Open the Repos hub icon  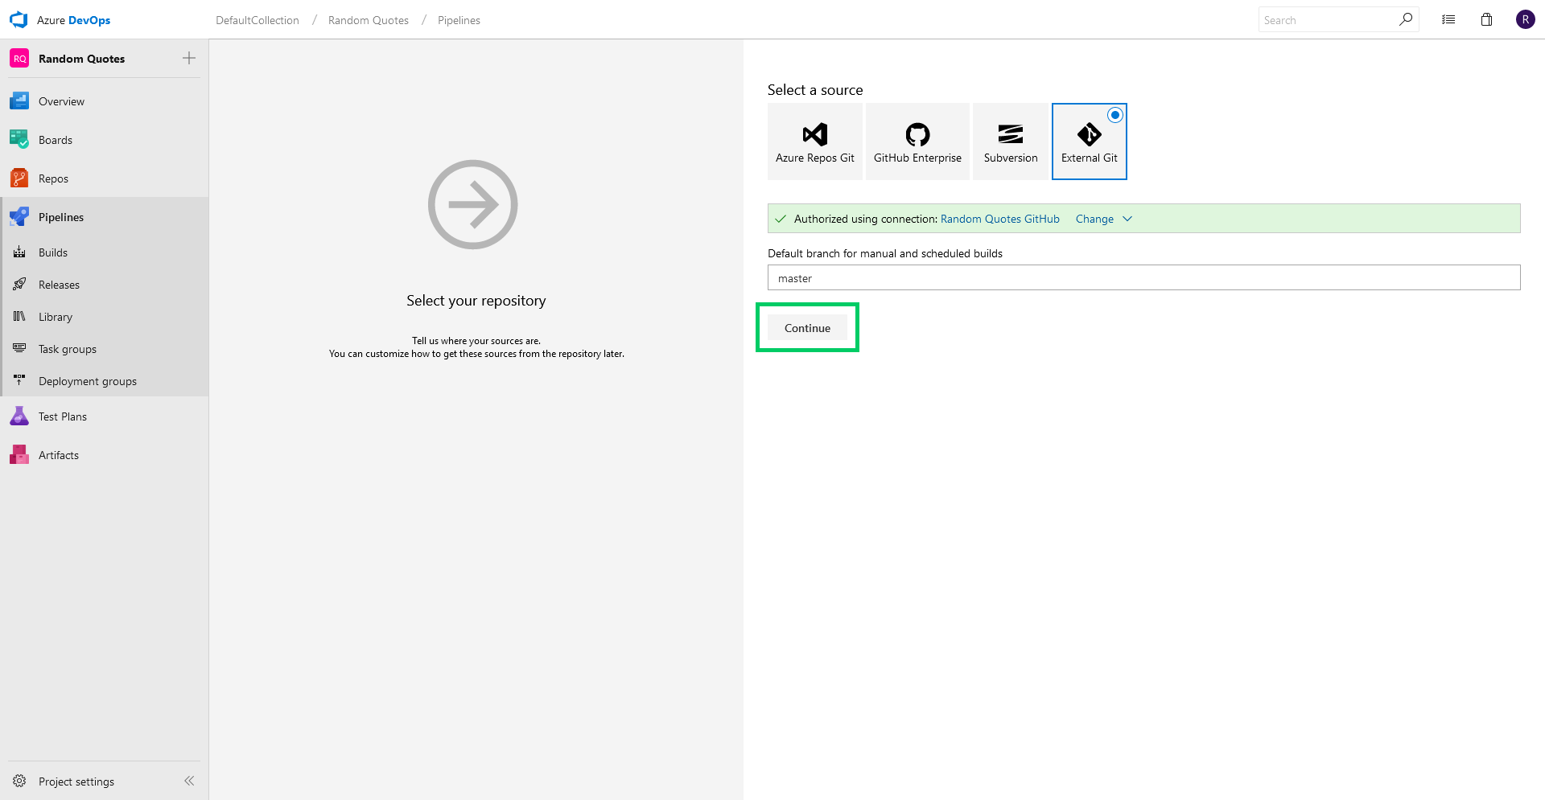[19, 178]
